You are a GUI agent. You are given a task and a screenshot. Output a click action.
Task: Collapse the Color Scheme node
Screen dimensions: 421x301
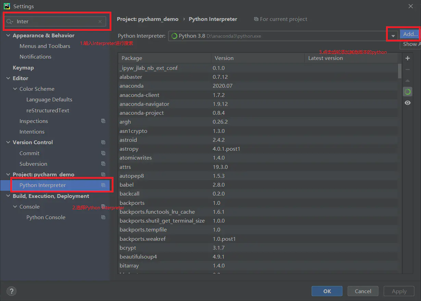tap(15, 89)
